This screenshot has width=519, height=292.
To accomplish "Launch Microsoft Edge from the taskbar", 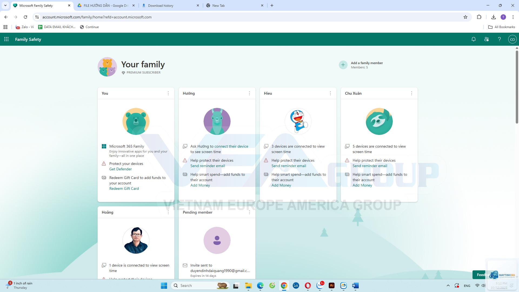I will 260,286.
